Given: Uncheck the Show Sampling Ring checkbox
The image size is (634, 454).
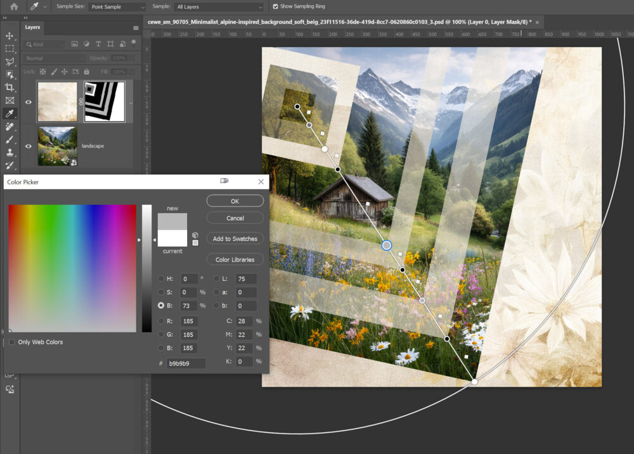Looking at the screenshot, I should [275, 6].
